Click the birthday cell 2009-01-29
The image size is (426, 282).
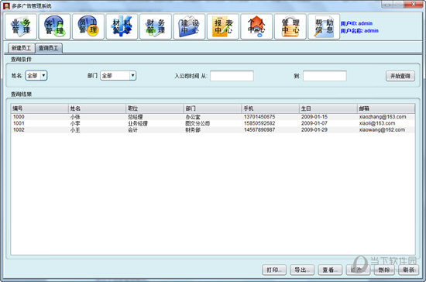pos(314,130)
